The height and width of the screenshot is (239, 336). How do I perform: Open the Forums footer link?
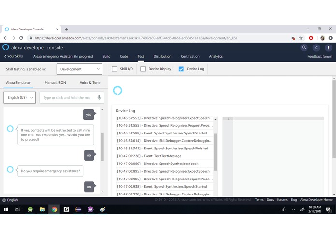click(x=282, y=200)
